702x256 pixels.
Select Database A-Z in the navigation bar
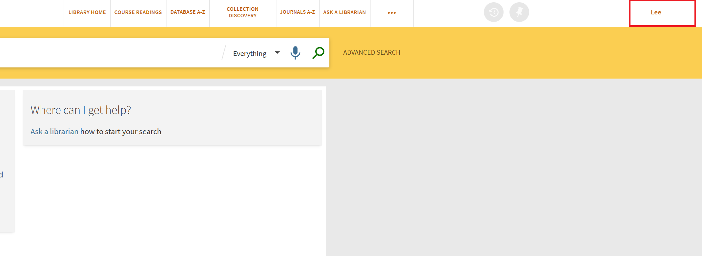click(x=188, y=12)
